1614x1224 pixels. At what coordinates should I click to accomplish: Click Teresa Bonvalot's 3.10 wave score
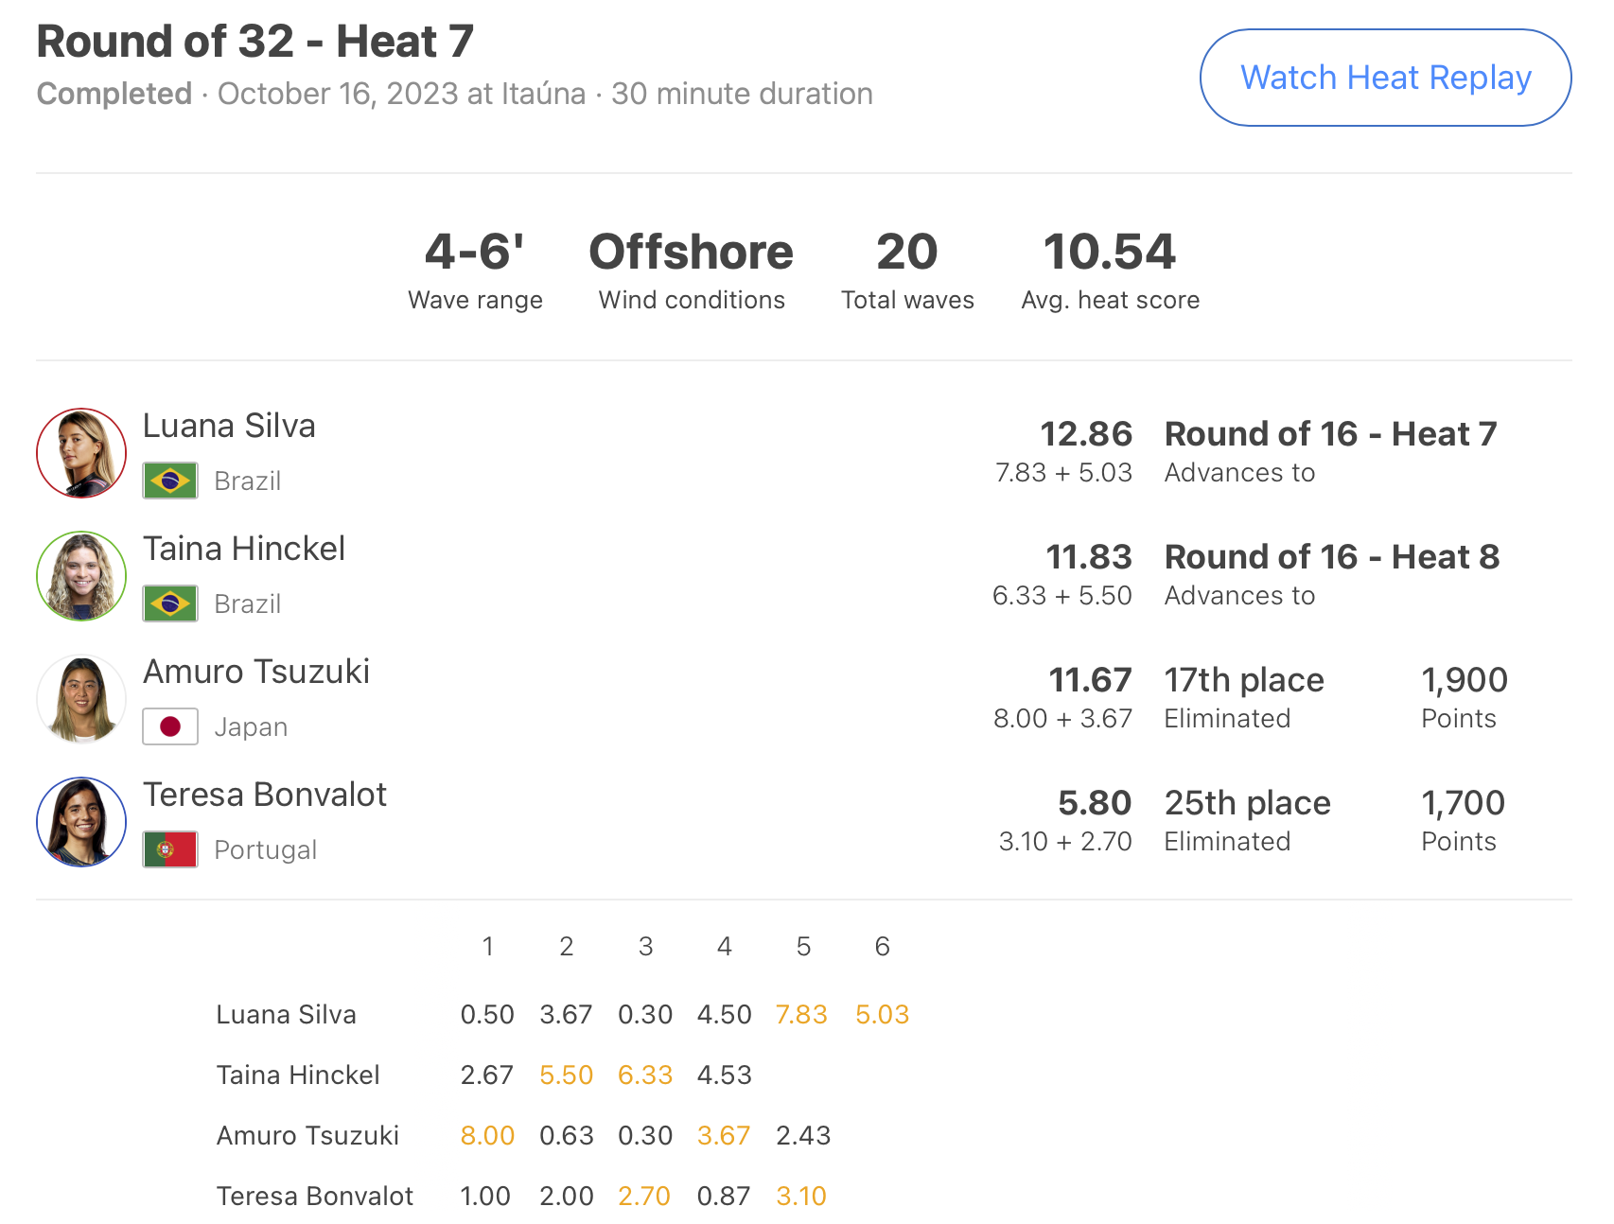tap(801, 1196)
